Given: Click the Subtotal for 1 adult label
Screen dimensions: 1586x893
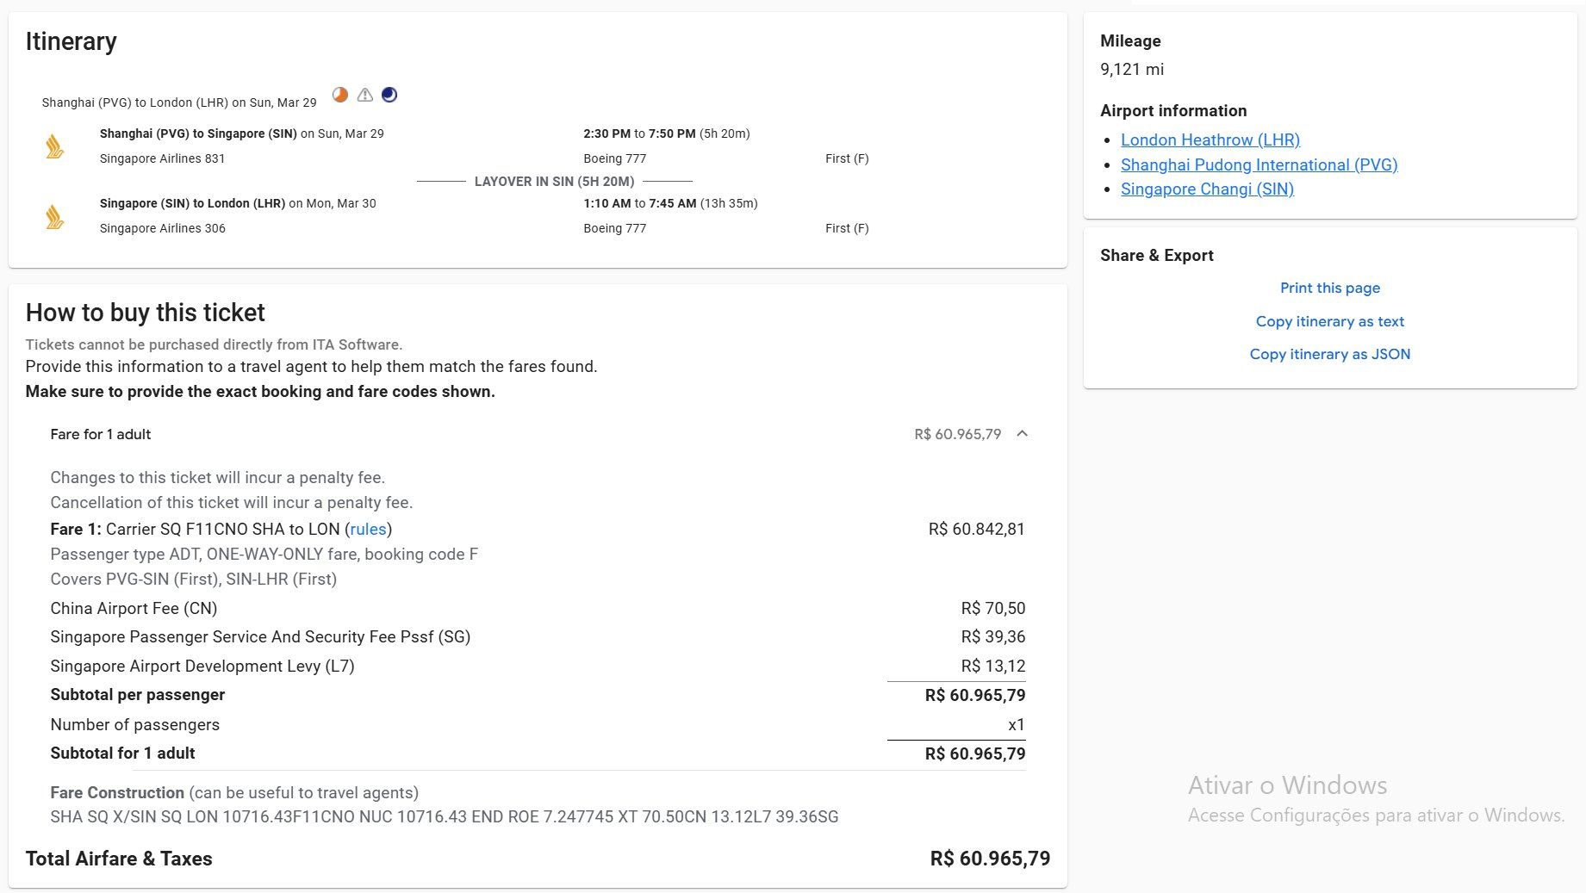Looking at the screenshot, I should point(122,753).
